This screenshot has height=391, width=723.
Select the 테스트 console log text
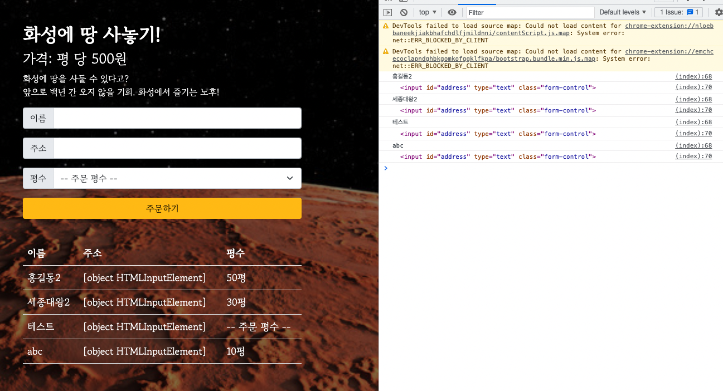point(400,122)
